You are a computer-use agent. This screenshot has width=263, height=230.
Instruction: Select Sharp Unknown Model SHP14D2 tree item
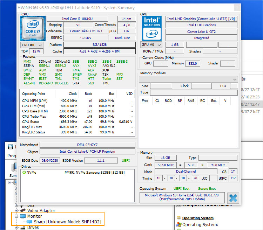tap(68, 222)
